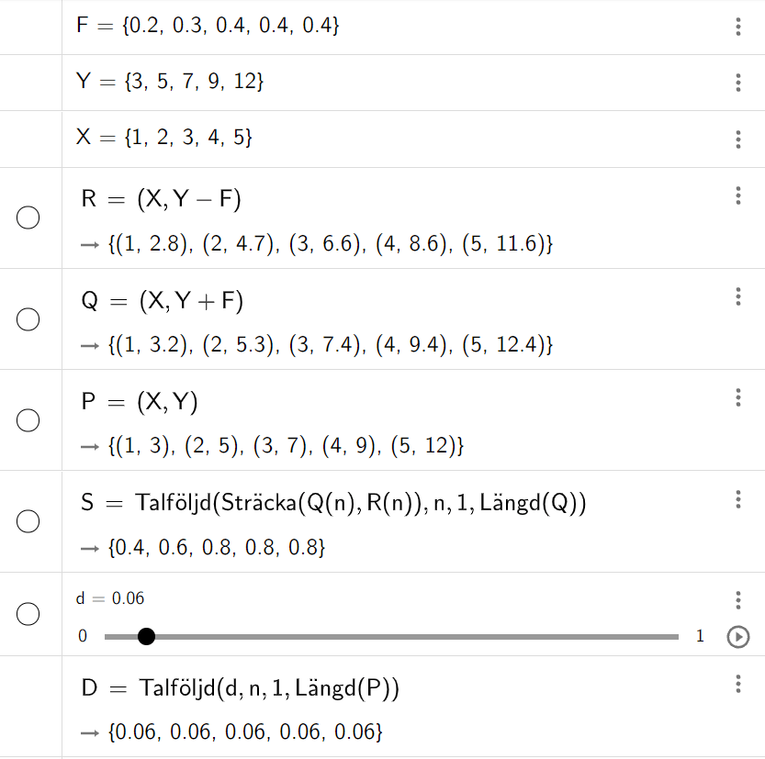Open the options menu for row R
The height and width of the screenshot is (759, 765).
[x=738, y=195]
